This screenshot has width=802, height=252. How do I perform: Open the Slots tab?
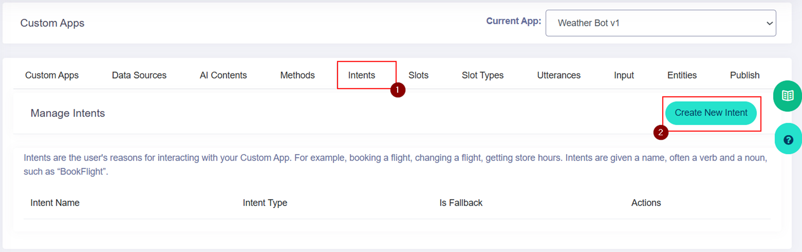tap(418, 75)
